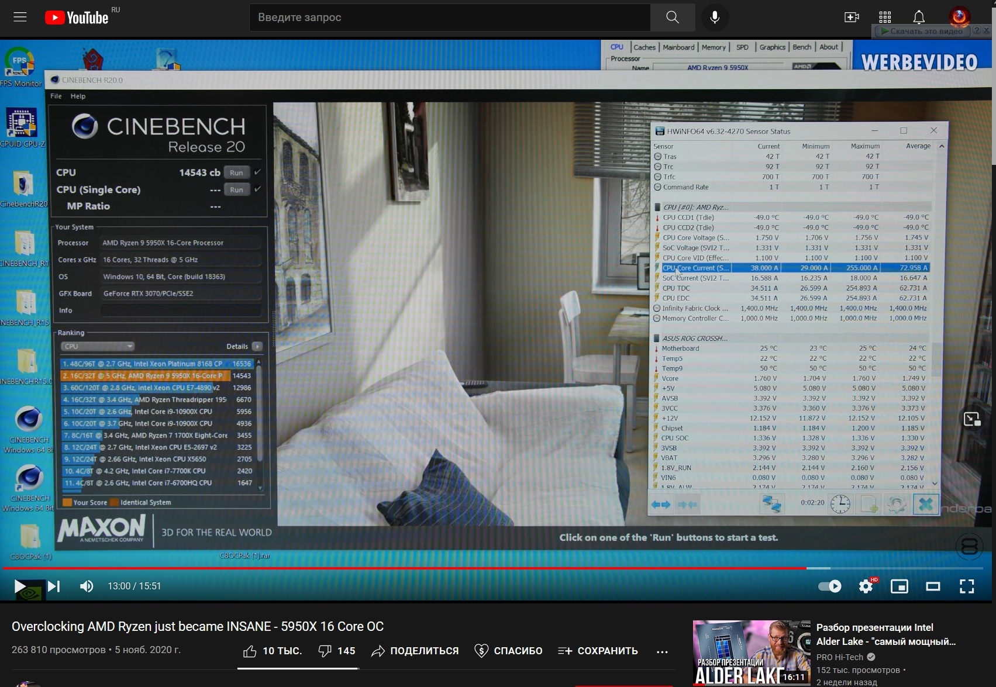Switch to CPU-Z Memory tab

click(714, 47)
